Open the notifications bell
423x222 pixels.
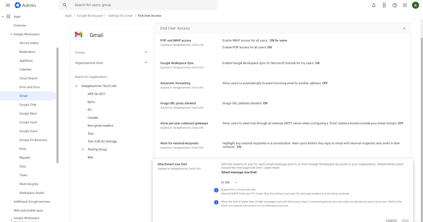(x=374, y=5)
